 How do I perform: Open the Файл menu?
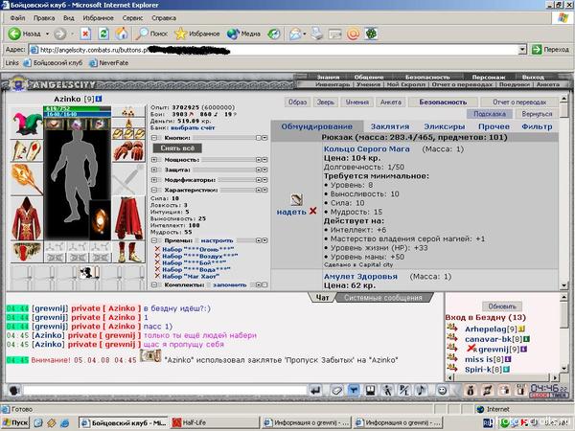click(x=17, y=18)
